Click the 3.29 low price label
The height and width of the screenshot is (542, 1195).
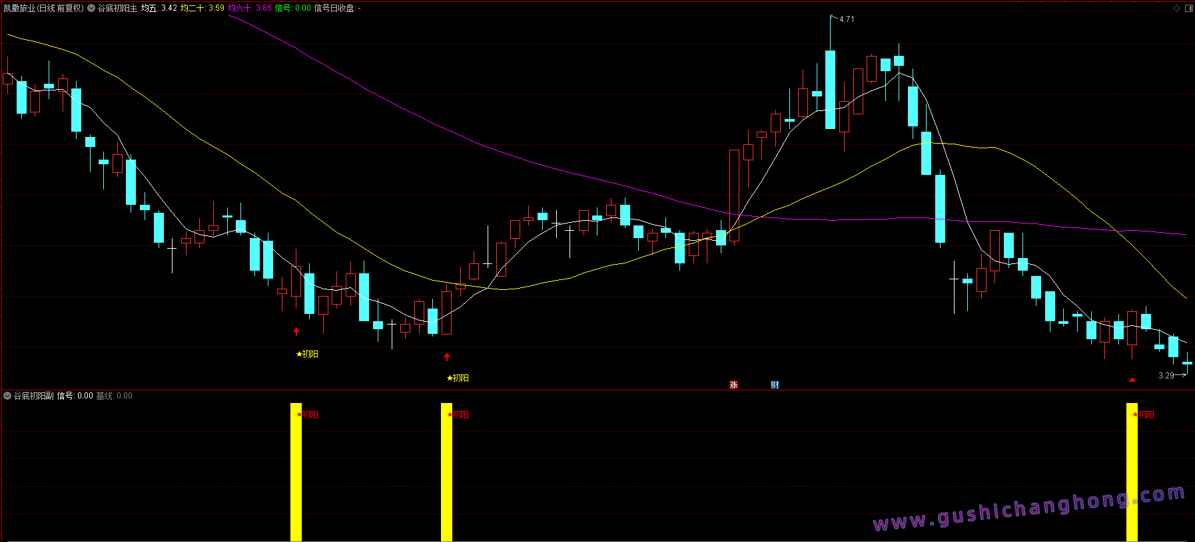tap(1166, 376)
